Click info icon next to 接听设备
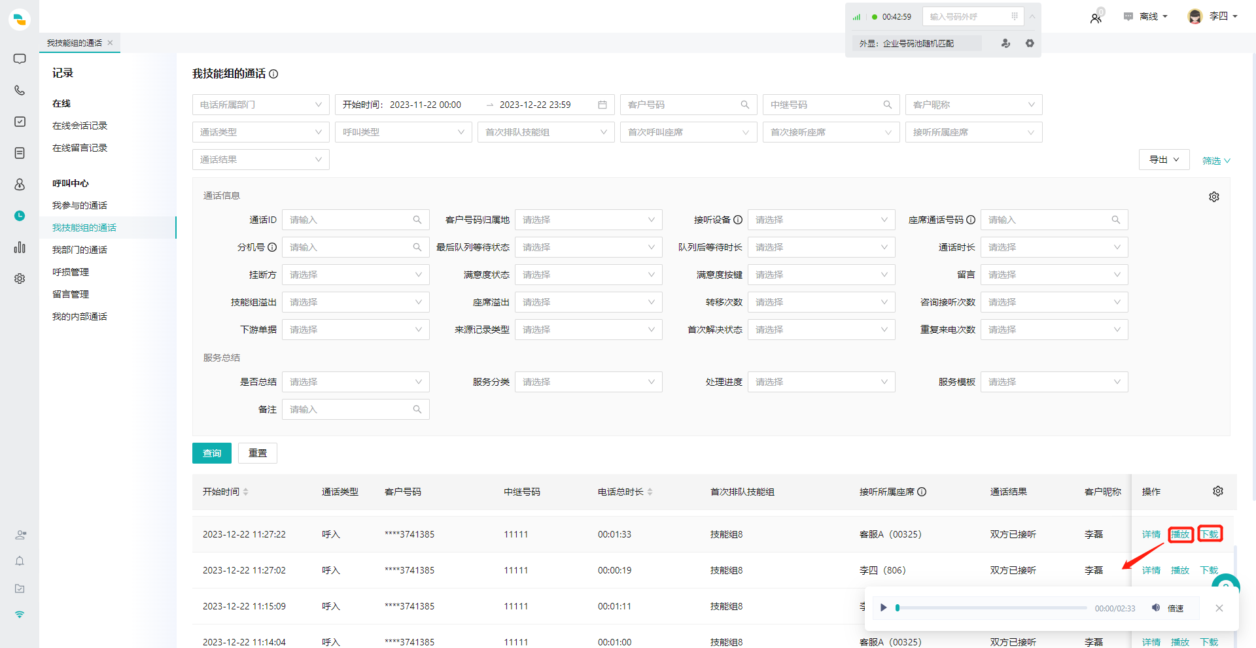This screenshot has width=1256, height=648. (x=738, y=220)
